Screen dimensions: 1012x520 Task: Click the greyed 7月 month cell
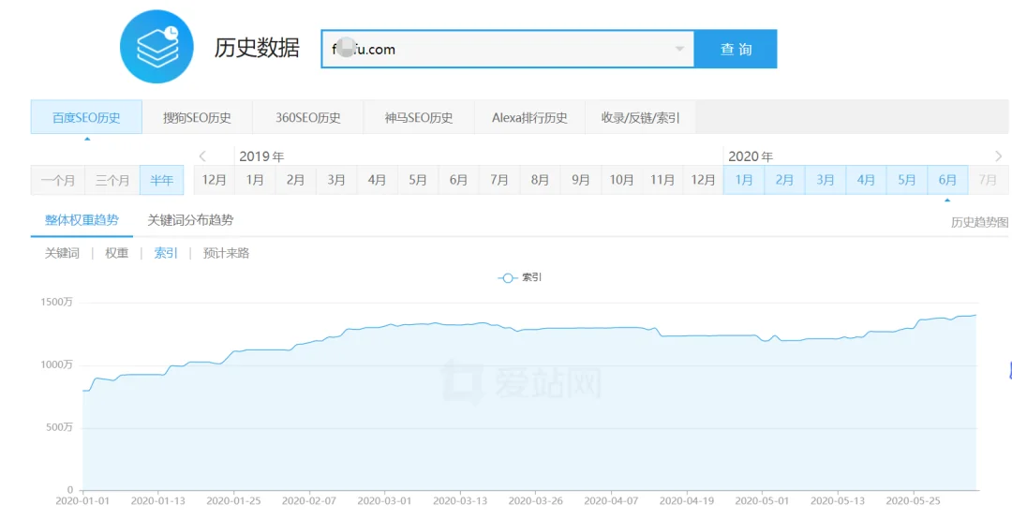pyautogui.click(x=989, y=180)
